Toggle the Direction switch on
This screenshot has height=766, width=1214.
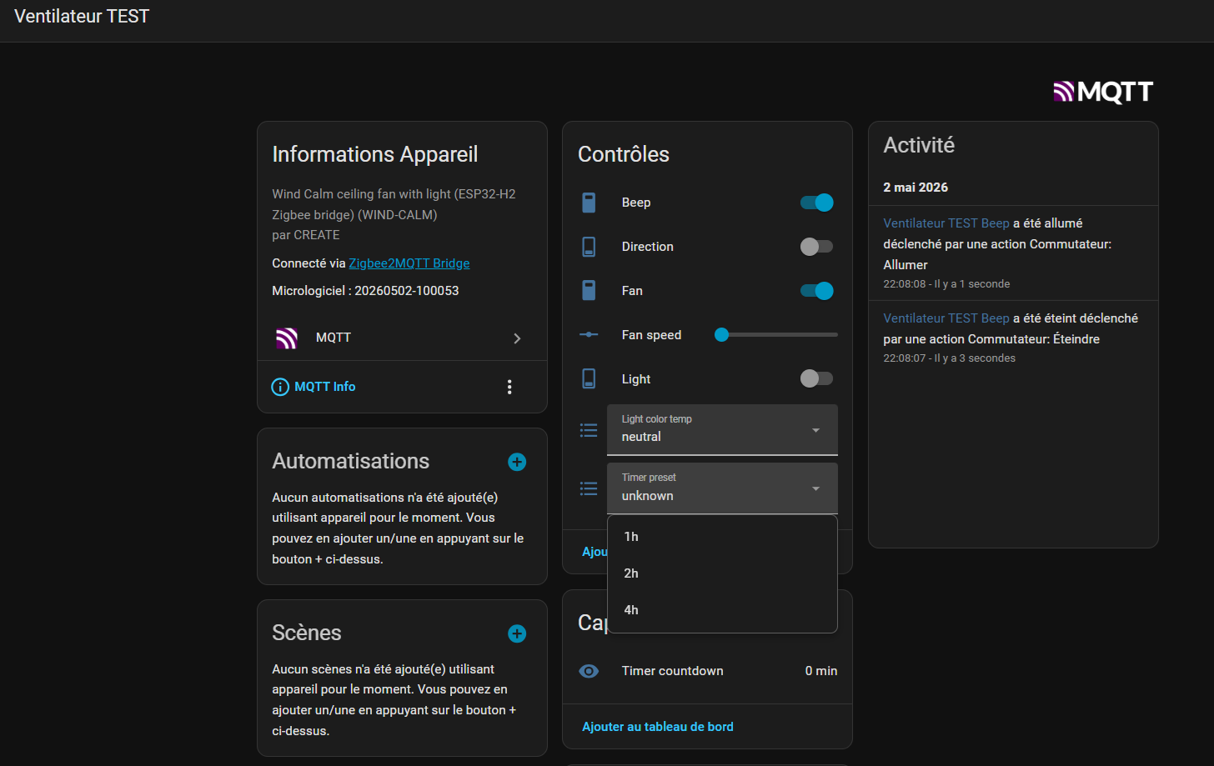(x=816, y=246)
